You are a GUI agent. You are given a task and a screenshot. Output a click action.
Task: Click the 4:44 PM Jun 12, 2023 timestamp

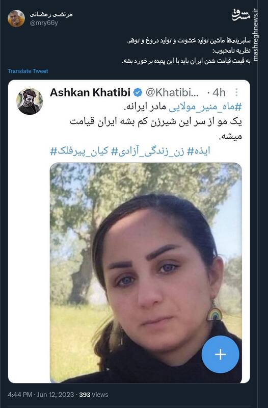tap(41, 394)
